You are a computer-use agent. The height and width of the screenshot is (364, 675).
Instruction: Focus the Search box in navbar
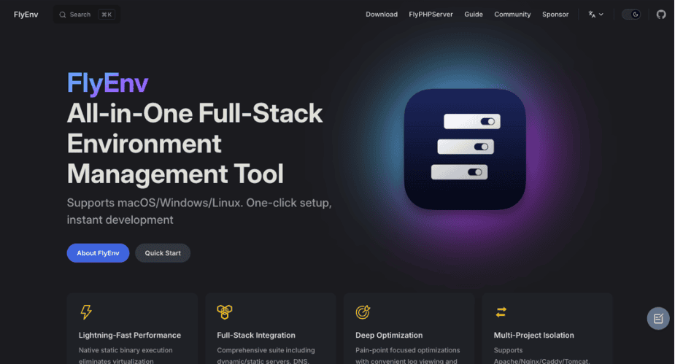pyautogui.click(x=87, y=15)
